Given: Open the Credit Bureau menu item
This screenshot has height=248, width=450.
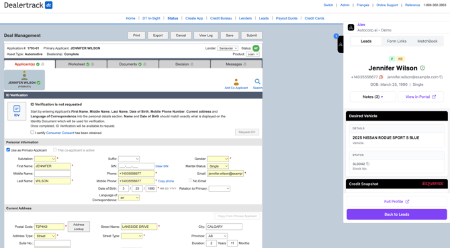Looking at the screenshot, I should (x=221, y=18).
